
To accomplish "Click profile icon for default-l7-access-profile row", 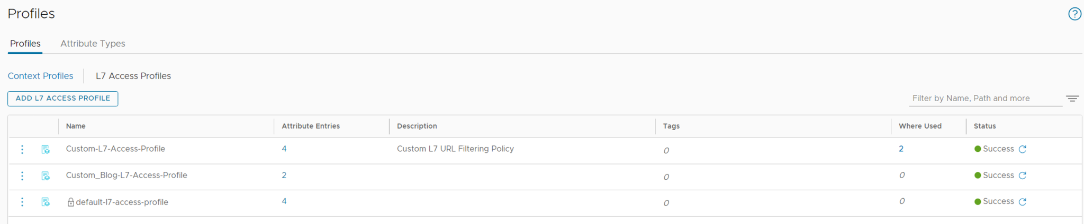I will pyautogui.click(x=46, y=202).
